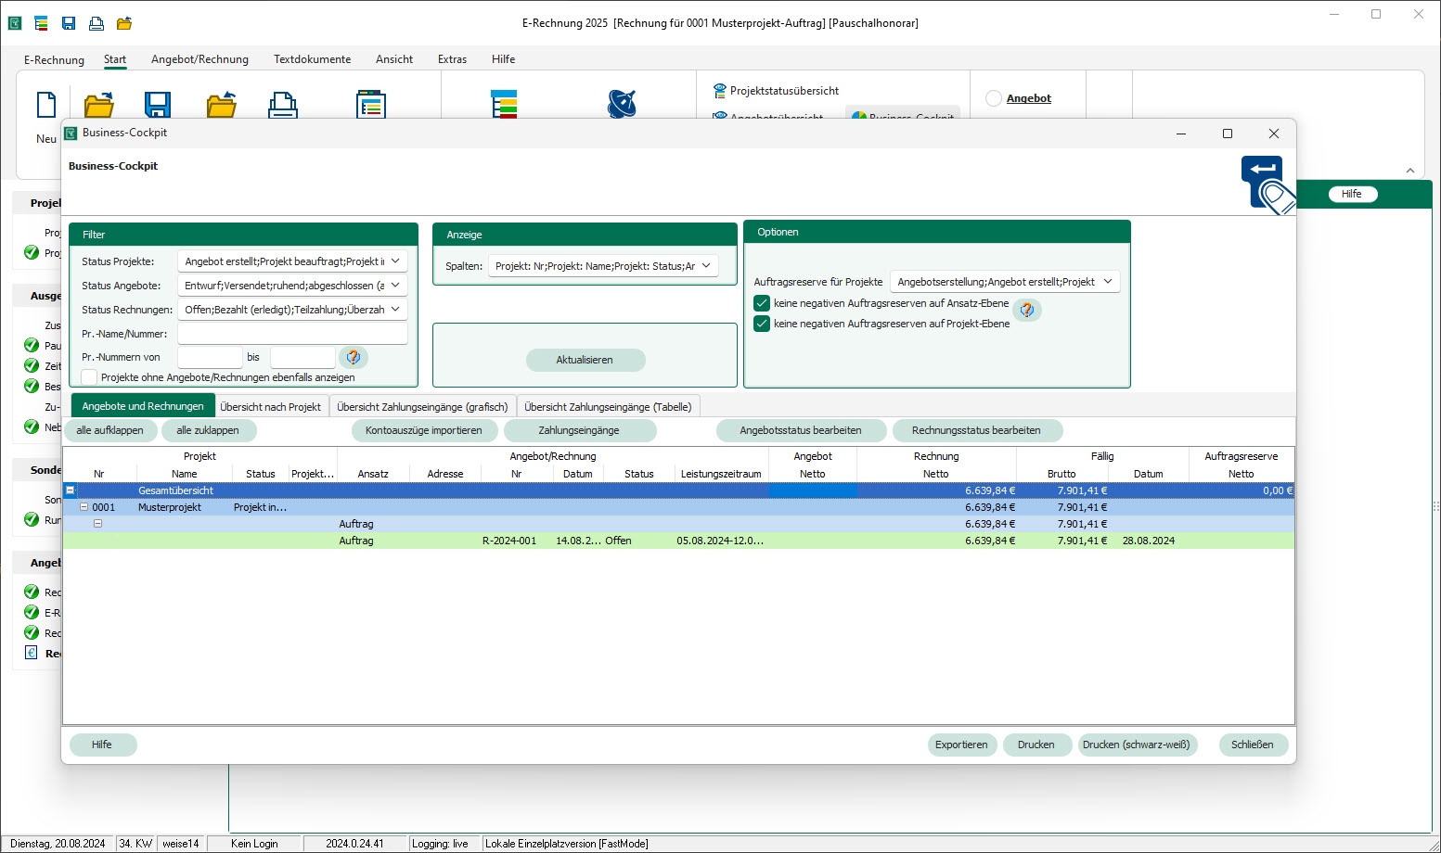1441x853 pixels.
Task: Click the Pr.-Name/Nummer input field
Action: (x=292, y=334)
